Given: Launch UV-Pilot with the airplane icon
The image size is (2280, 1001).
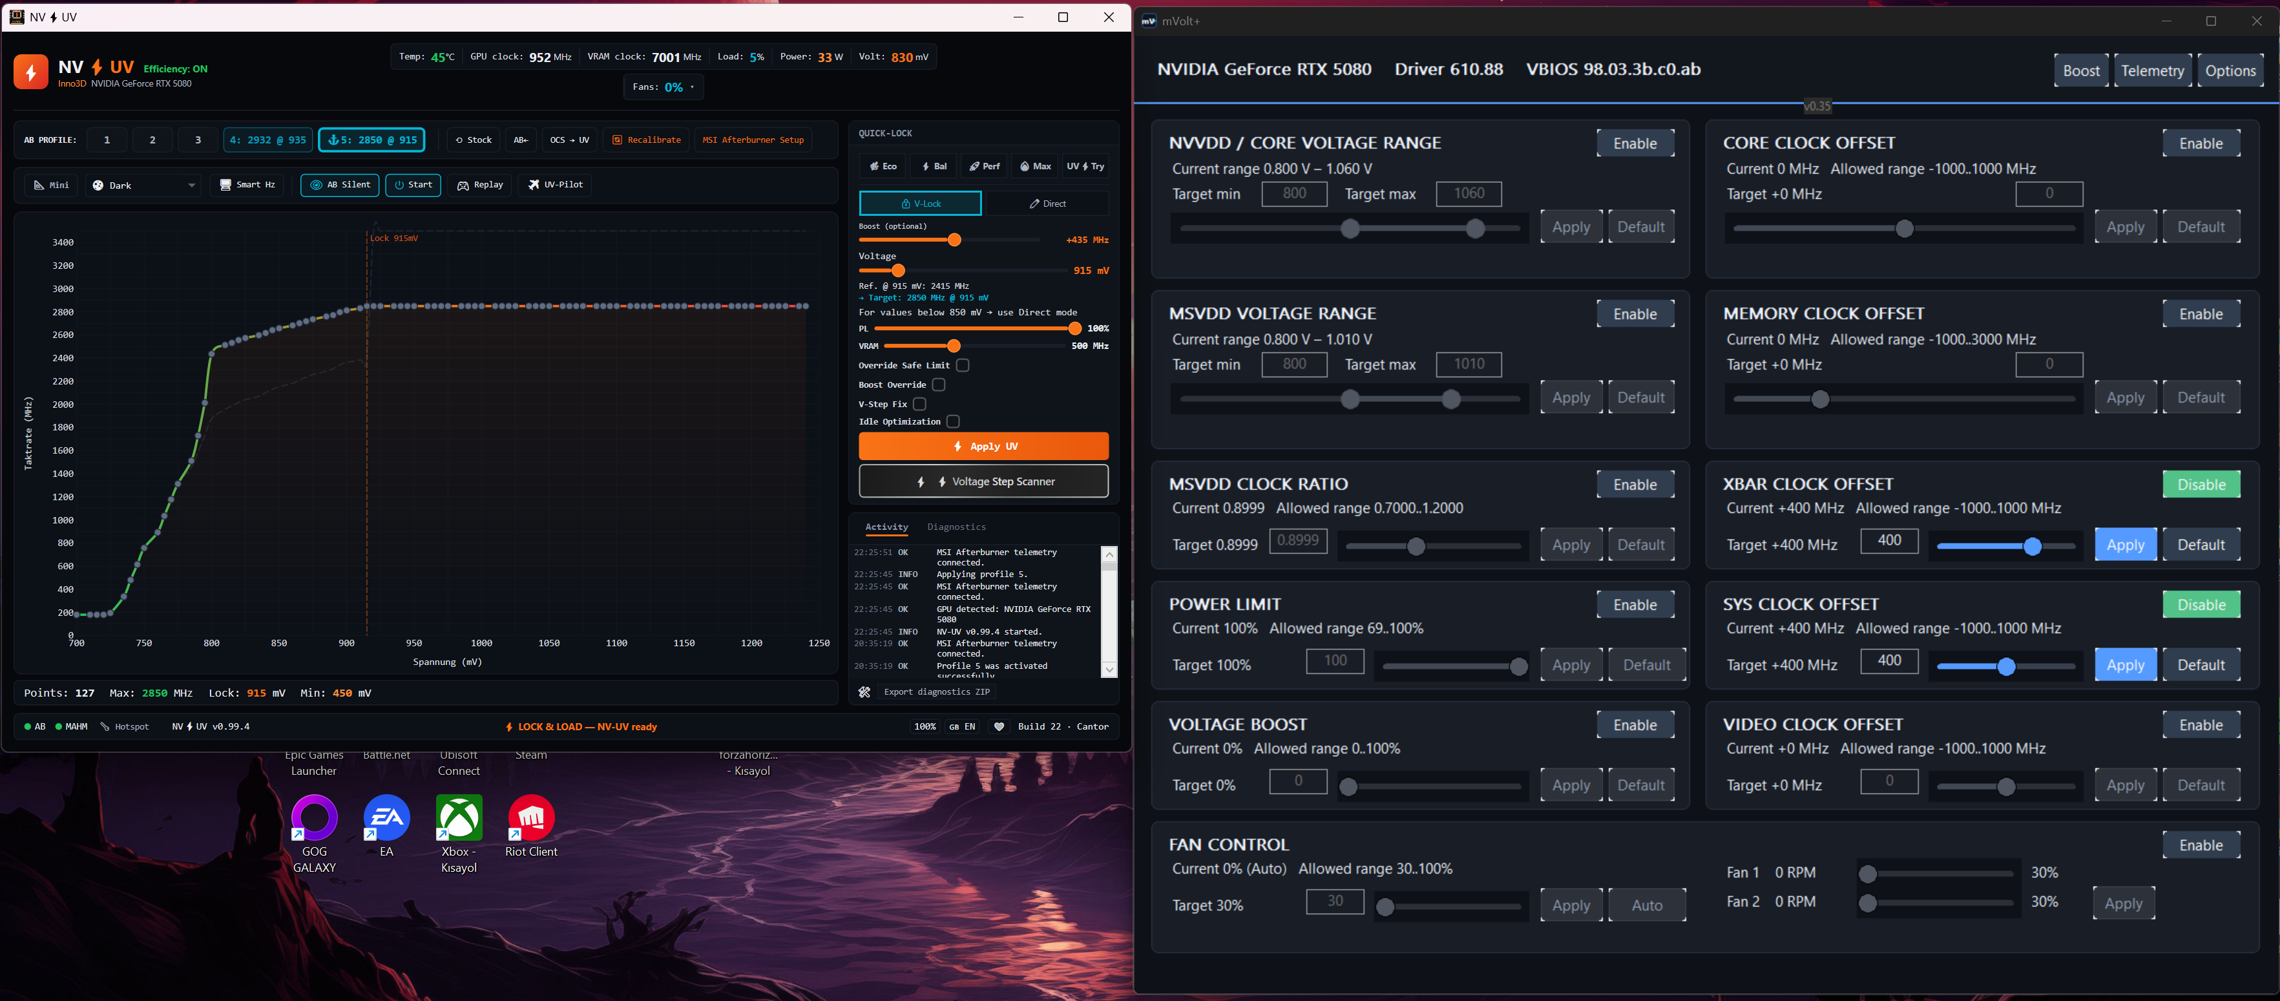Looking at the screenshot, I should [556, 185].
